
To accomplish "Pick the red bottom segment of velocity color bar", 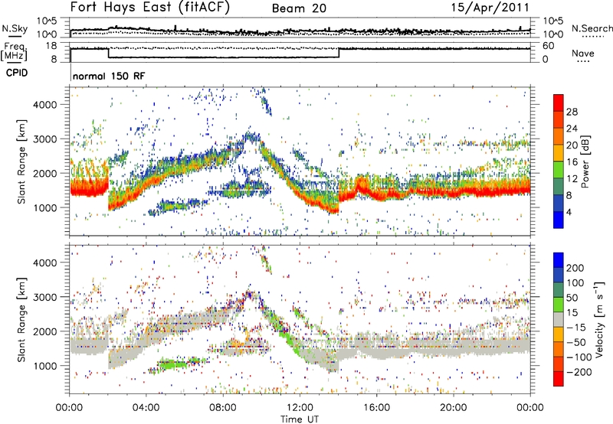I will click(x=559, y=379).
